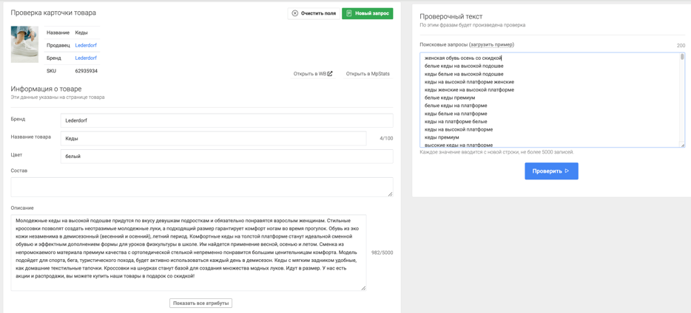Click the play icon on Проверить button
The width and height of the screenshot is (691, 313).
(x=567, y=171)
